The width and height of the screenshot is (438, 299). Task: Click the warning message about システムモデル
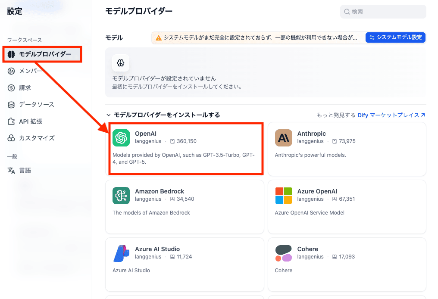pyautogui.click(x=260, y=37)
